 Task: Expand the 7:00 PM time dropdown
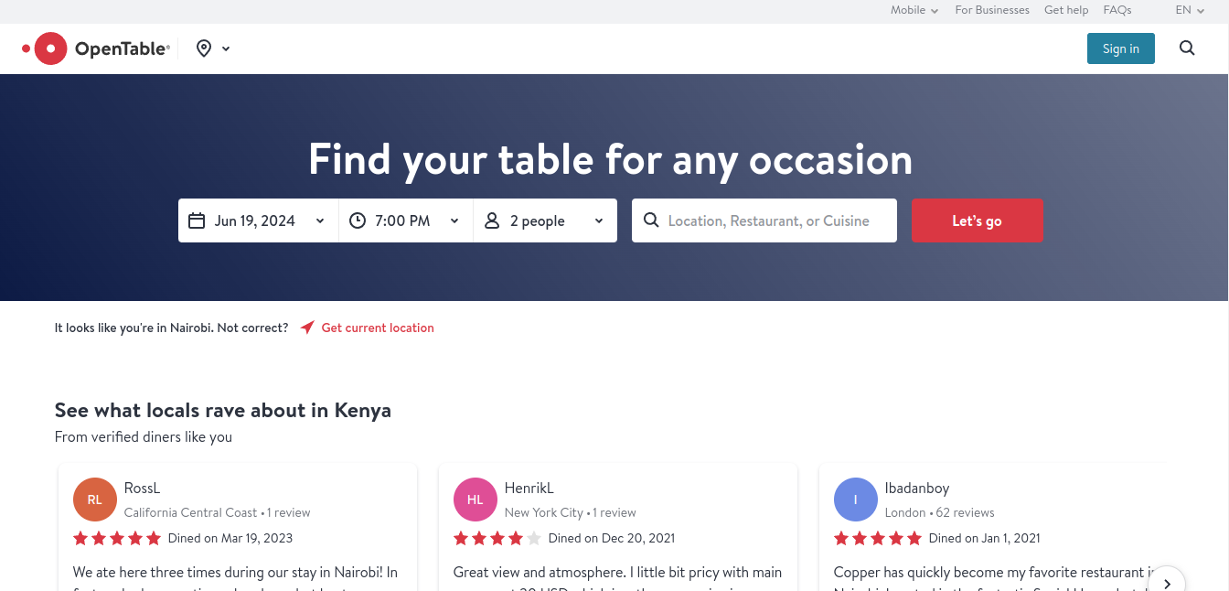click(406, 220)
